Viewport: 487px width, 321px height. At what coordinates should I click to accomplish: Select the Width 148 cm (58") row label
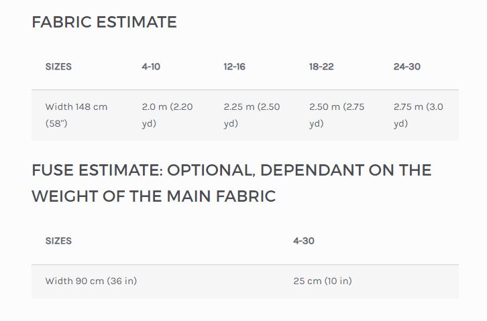pos(76,115)
